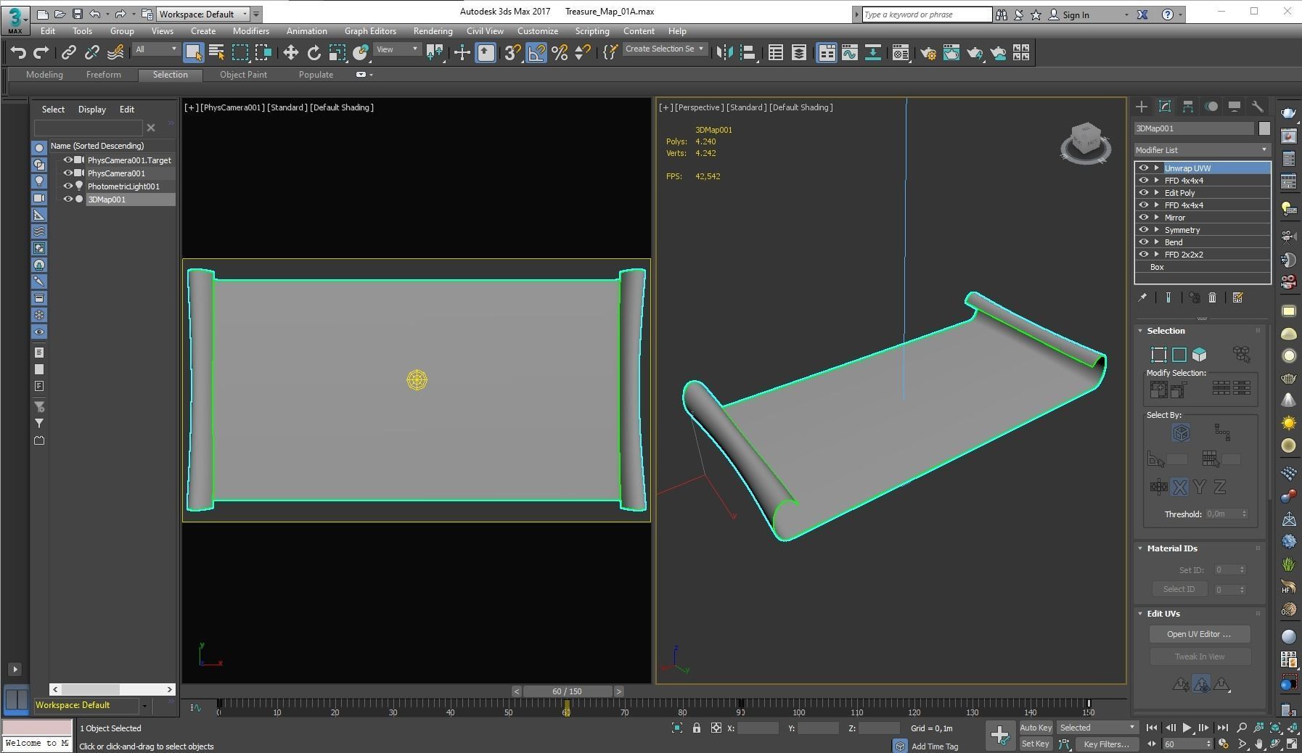Click the Y axis select-by button
The height and width of the screenshot is (753, 1302).
pyautogui.click(x=1200, y=487)
